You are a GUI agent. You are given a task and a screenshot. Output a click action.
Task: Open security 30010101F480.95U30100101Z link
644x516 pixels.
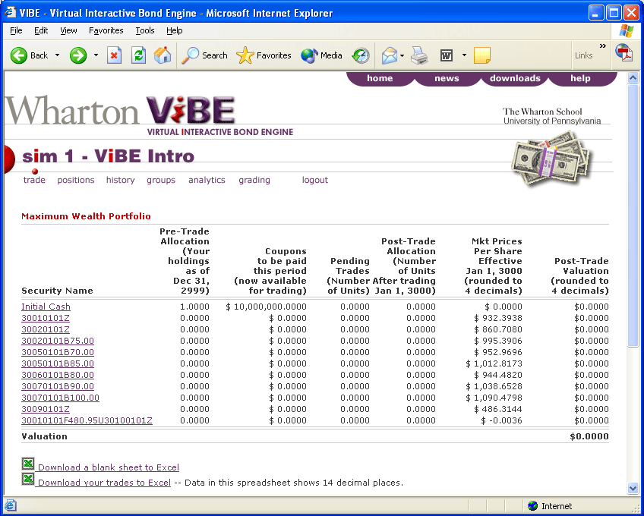point(87,420)
